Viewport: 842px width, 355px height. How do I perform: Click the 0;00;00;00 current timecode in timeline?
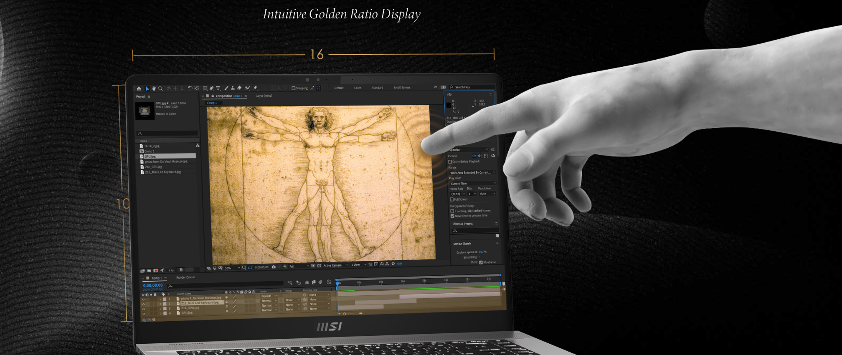[x=153, y=285]
